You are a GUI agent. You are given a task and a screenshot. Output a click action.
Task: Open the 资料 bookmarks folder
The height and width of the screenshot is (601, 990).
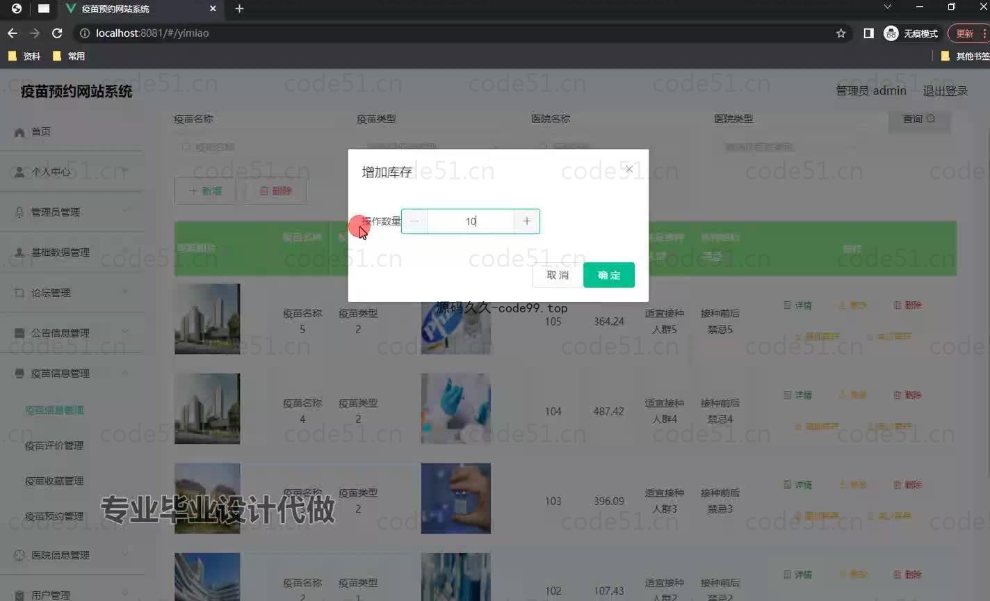tap(24, 56)
